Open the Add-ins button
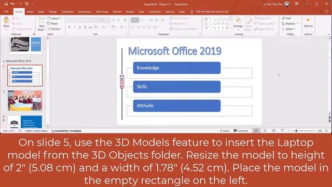This screenshot has height=187, width=332. [308, 22]
